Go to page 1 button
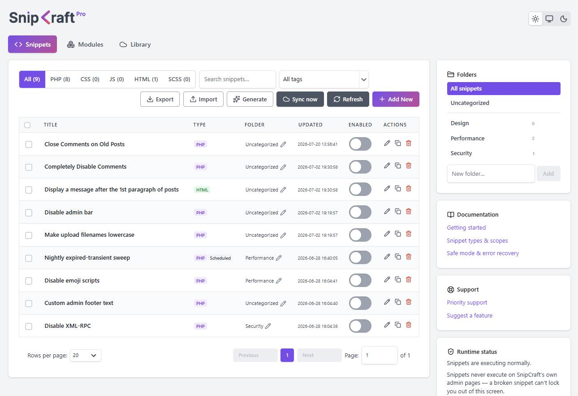The image size is (578, 396). pos(287,355)
